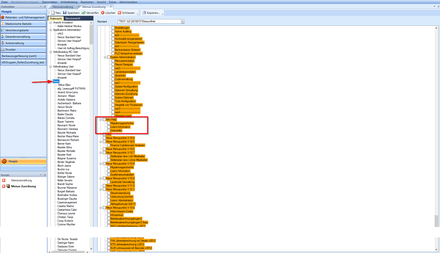
Task: Enable the Lizenz-Information checkbox under Info/Help
Action: click(x=109, y=127)
